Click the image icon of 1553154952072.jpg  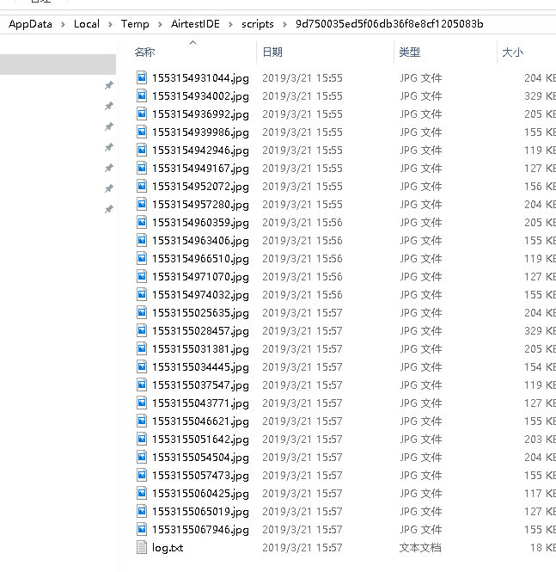(x=142, y=186)
